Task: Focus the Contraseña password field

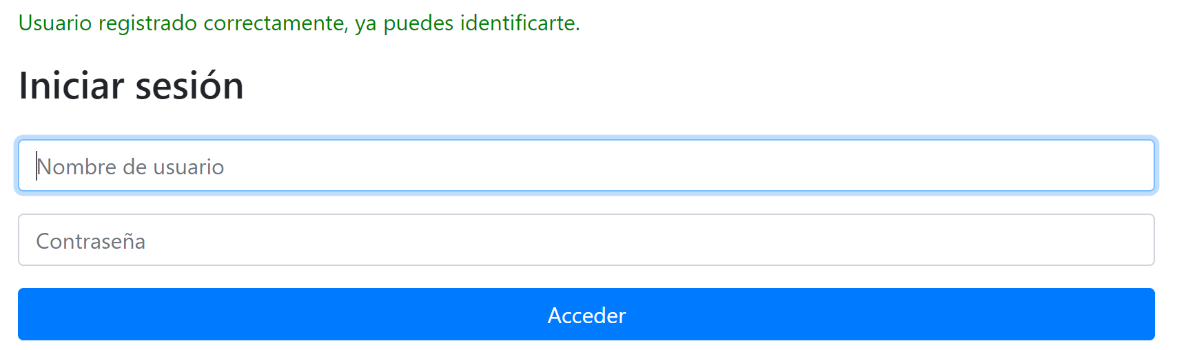Action: point(586,240)
